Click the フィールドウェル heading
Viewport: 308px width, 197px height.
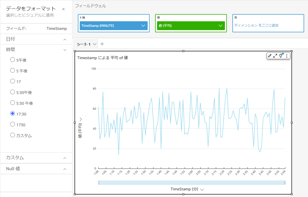click(91, 6)
